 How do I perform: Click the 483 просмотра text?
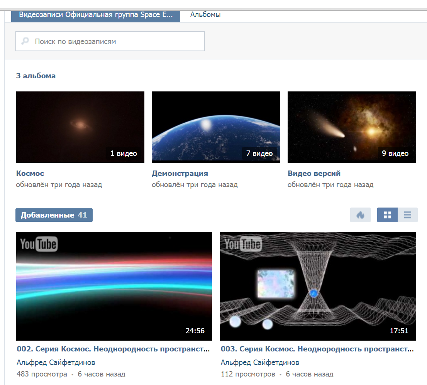[x=42, y=374]
